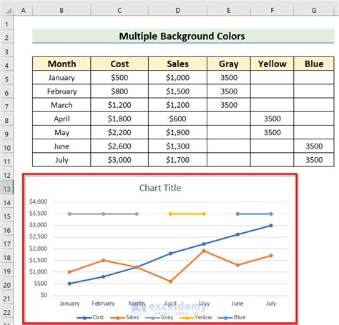
Task: Click the yellow series line in chart
Action: click(x=187, y=214)
